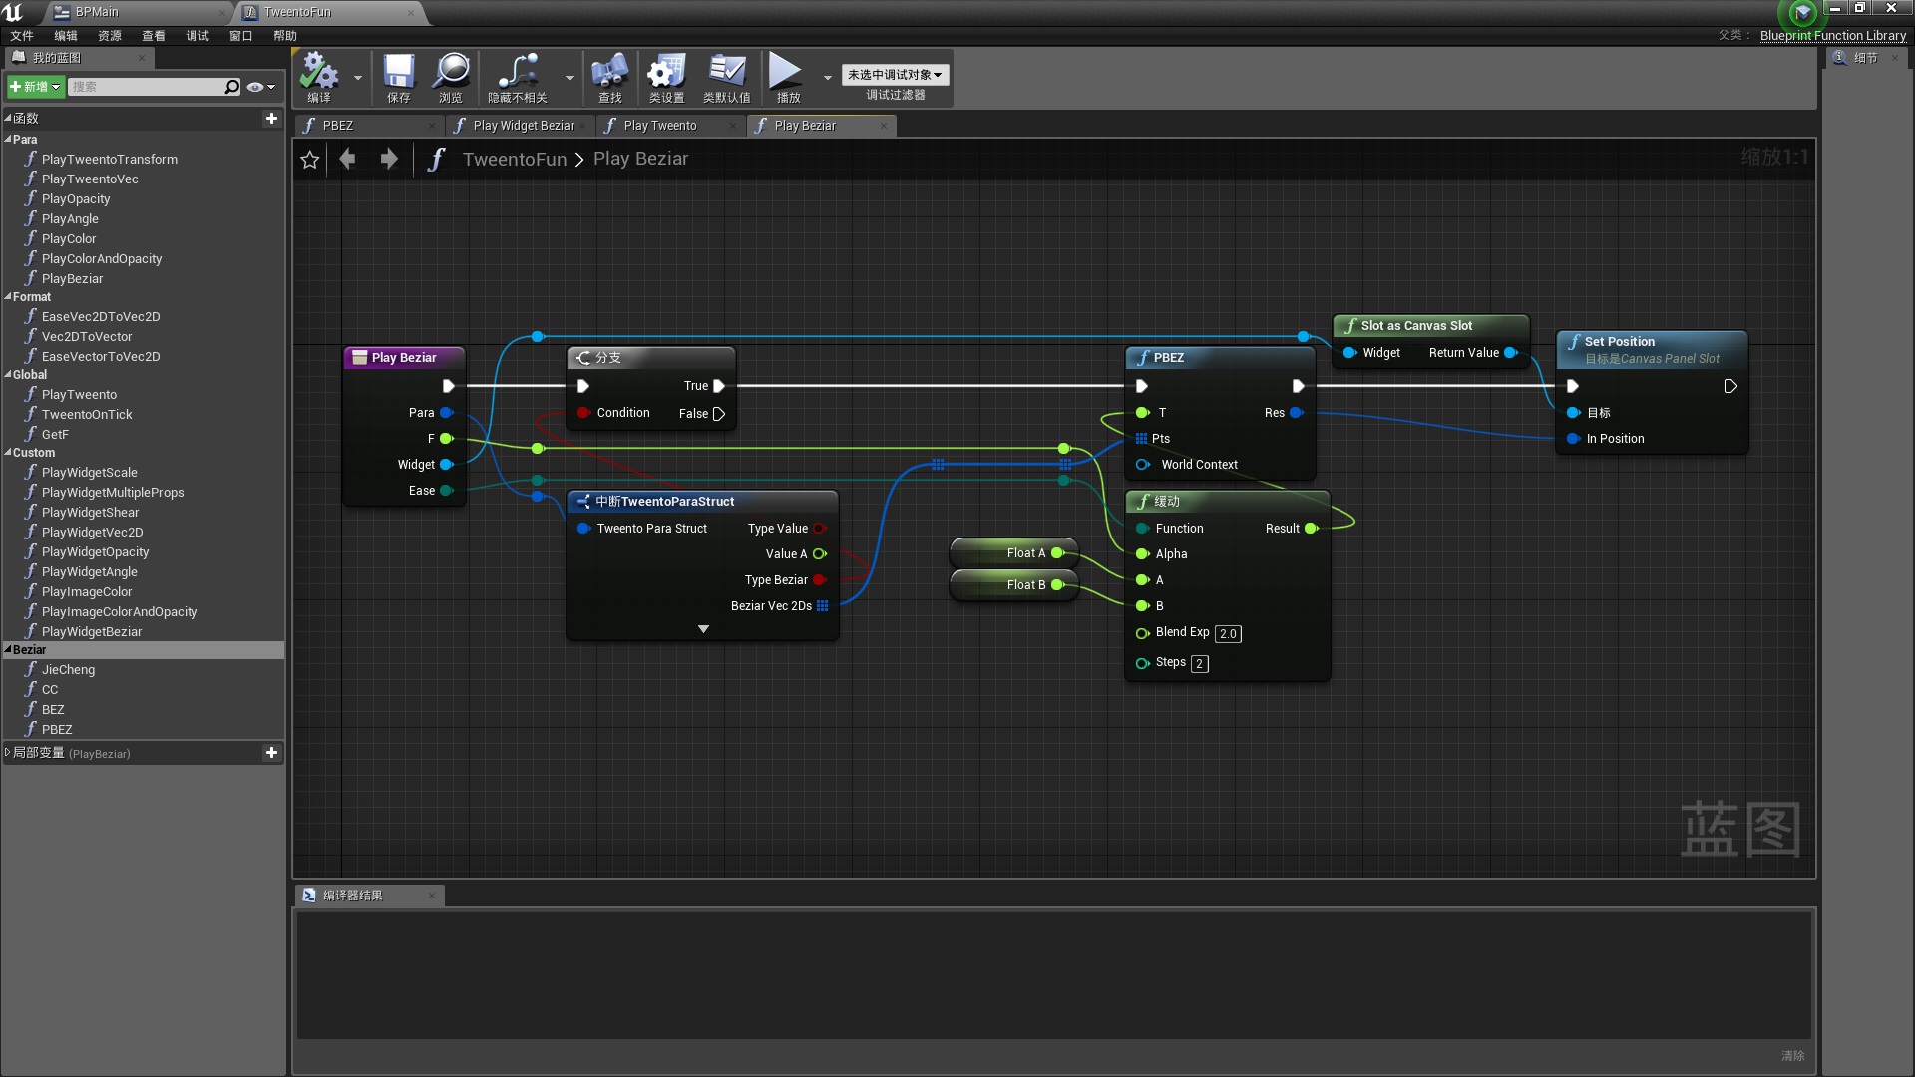
Task: Select the EaseVectorToVec2D function
Action: [101, 357]
